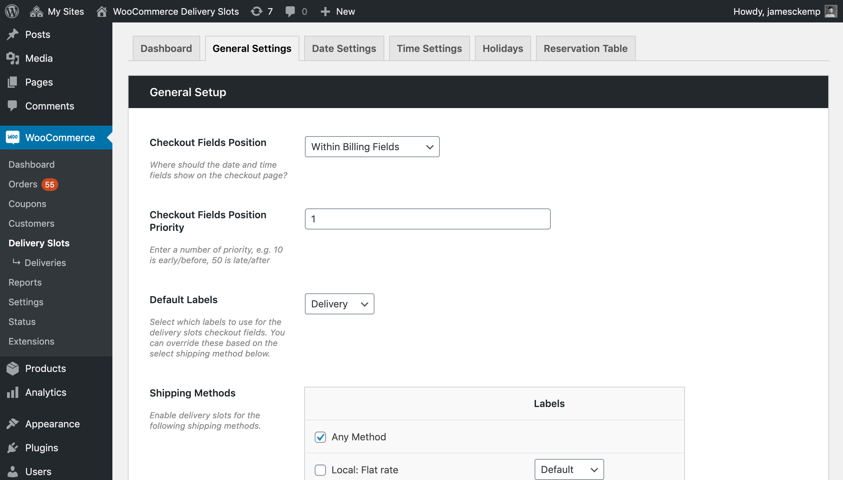The image size is (843, 480).
Task: Open Appearance via the brush icon
Action: pyautogui.click(x=13, y=424)
